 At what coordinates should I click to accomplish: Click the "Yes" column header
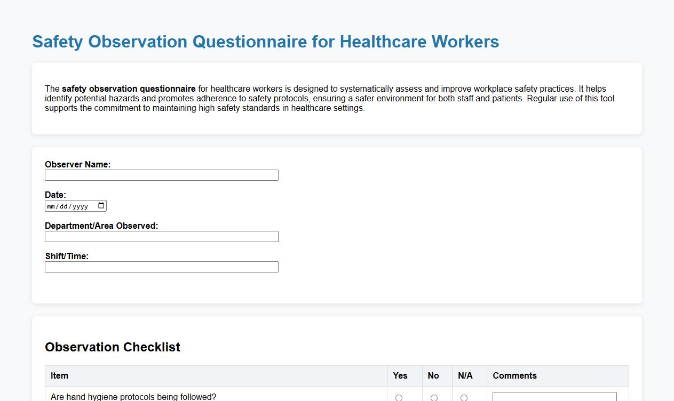point(400,375)
